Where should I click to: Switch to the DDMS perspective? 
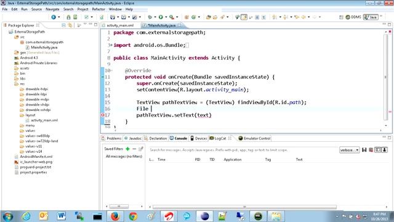click(353, 17)
